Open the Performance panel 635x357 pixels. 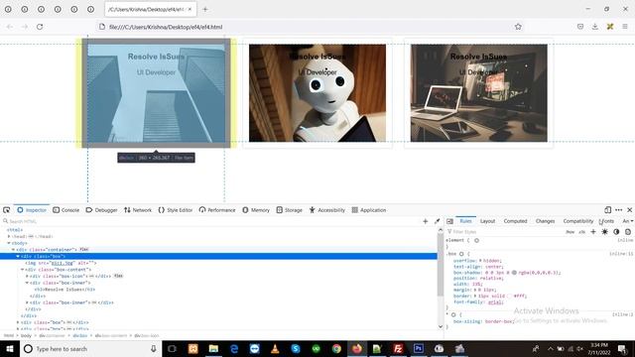[217, 210]
